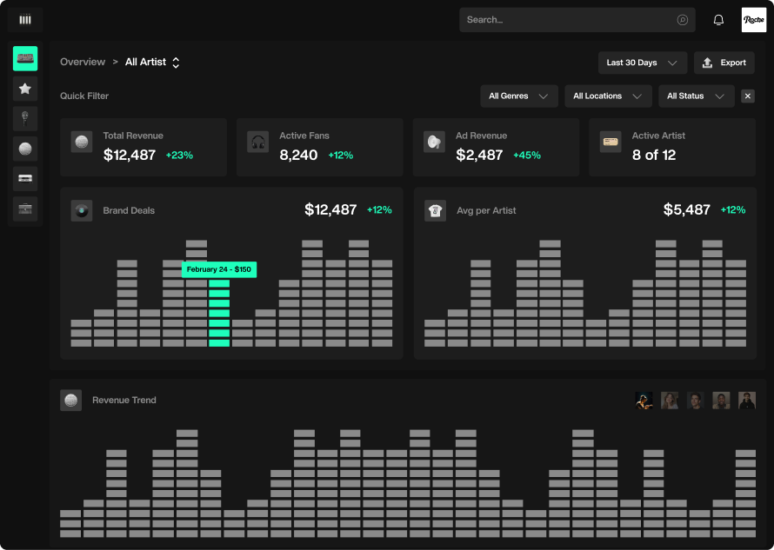
Task: Click the Quick Filter label
Action: [84, 96]
